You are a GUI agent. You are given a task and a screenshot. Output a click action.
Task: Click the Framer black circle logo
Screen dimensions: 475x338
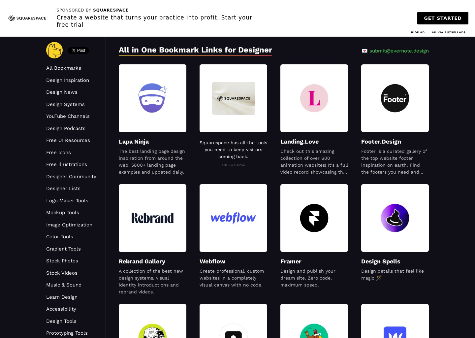click(x=314, y=218)
